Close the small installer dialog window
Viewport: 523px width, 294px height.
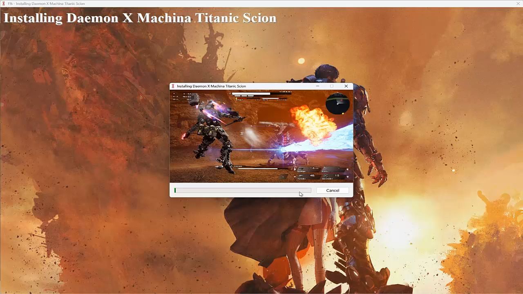[x=346, y=86]
